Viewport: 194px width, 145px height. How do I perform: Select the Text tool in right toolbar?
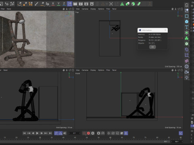click(x=187, y=27)
